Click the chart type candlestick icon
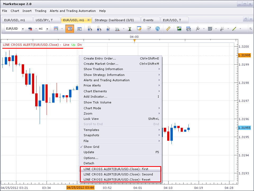This screenshot has height=191, width=254. (56, 29)
